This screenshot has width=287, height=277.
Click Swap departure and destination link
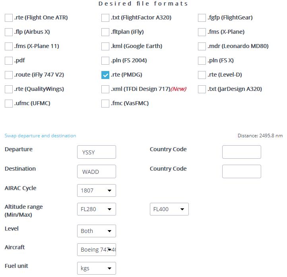(x=40, y=136)
